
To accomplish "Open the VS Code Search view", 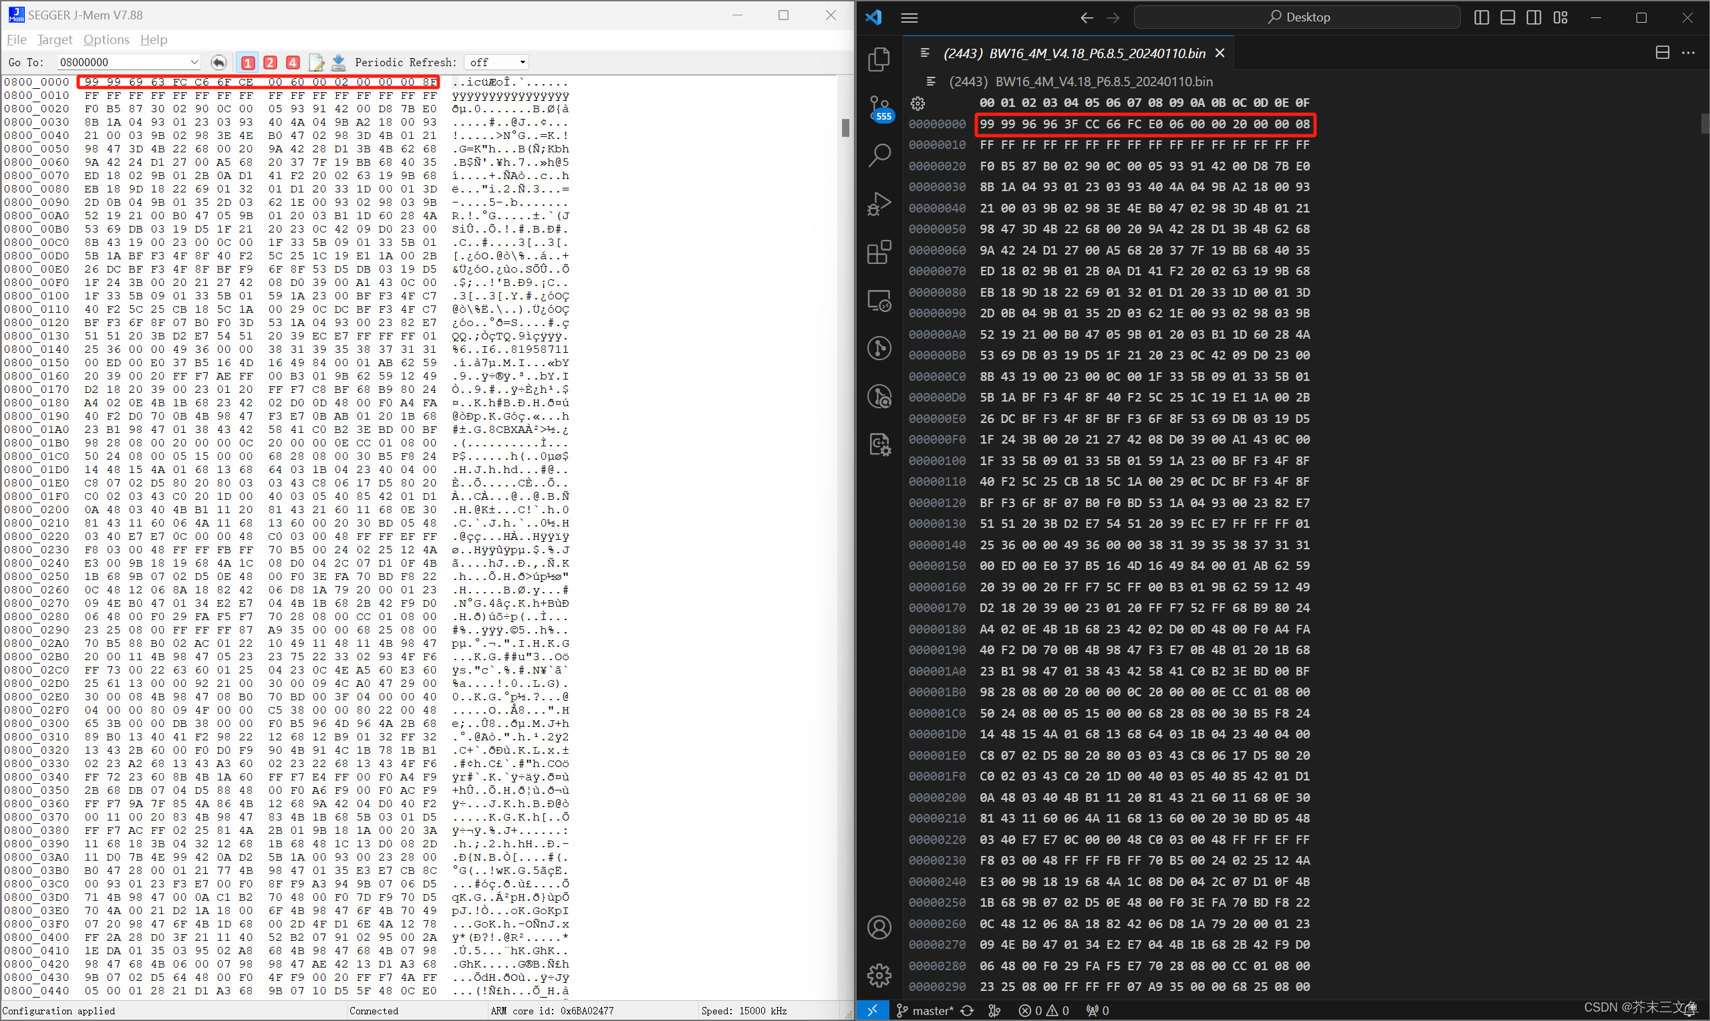I will click(x=879, y=155).
